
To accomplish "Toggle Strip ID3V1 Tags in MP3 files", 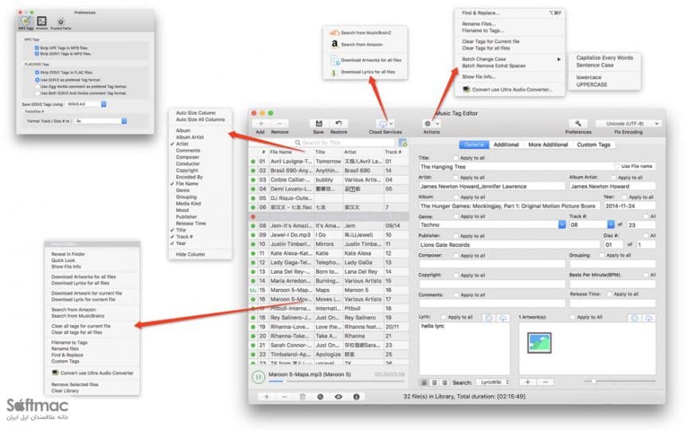I will click(x=37, y=53).
